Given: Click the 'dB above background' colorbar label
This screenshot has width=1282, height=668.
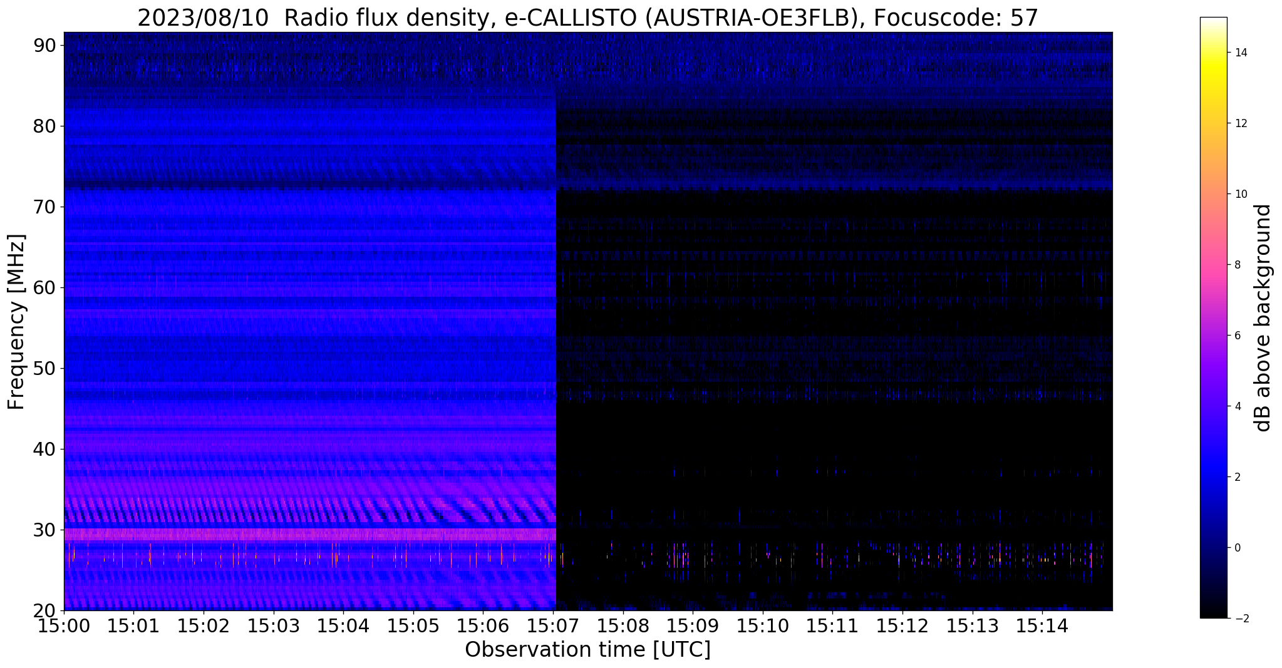Looking at the screenshot, I should point(1263,318).
